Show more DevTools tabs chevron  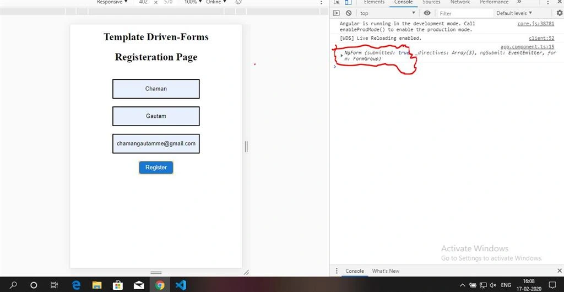coord(519,2)
